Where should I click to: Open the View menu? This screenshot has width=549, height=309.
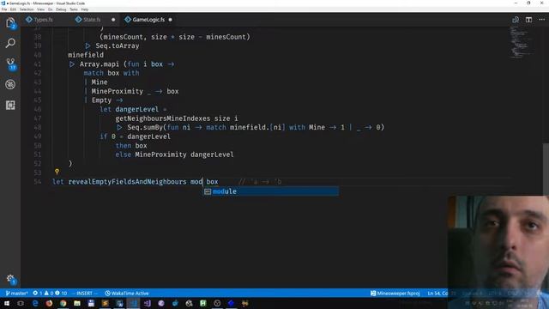coord(40,9)
